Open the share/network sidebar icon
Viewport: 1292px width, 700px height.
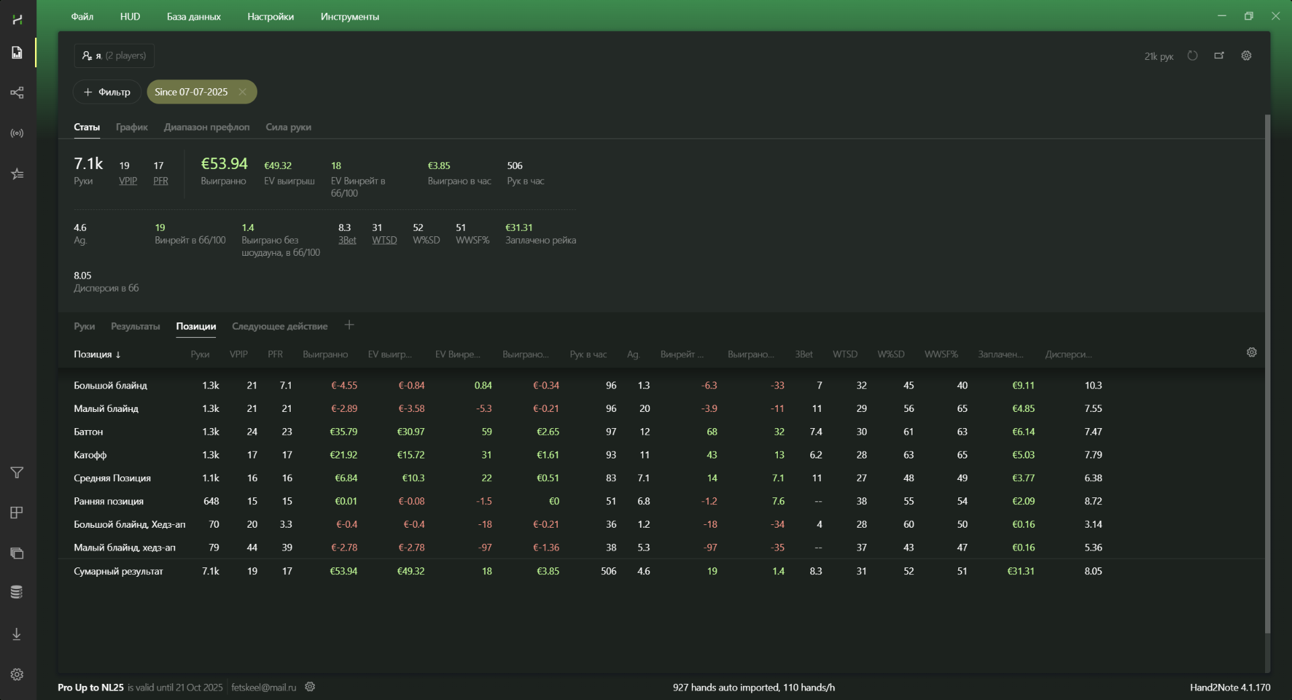[x=17, y=93]
